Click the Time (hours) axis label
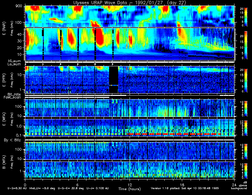This screenshot has width=252, height=195. click(x=130, y=189)
